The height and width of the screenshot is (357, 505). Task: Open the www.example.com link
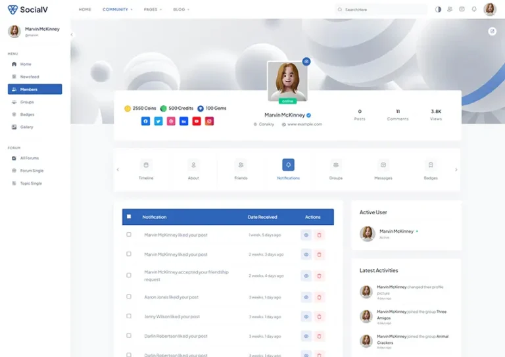pos(304,124)
